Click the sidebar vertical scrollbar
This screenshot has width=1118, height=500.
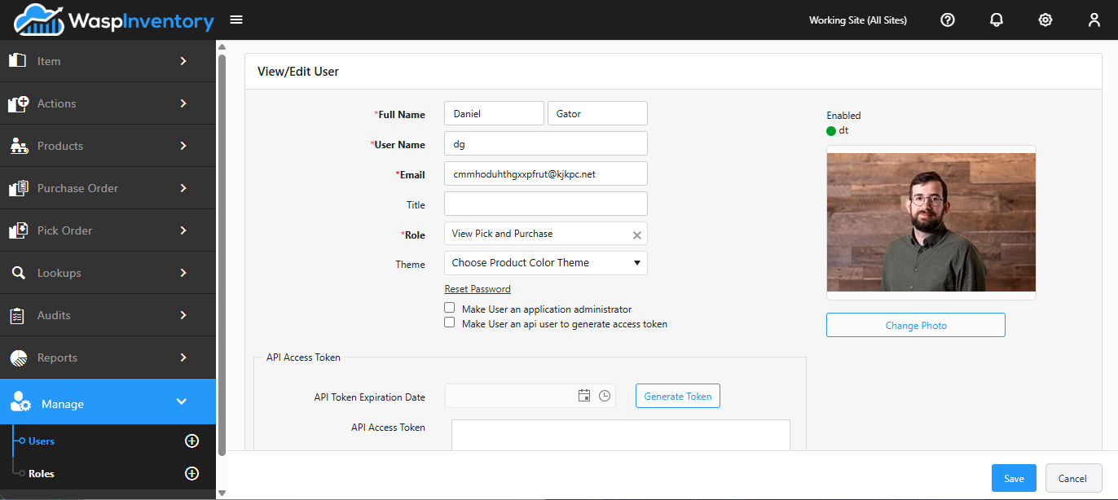point(222,257)
